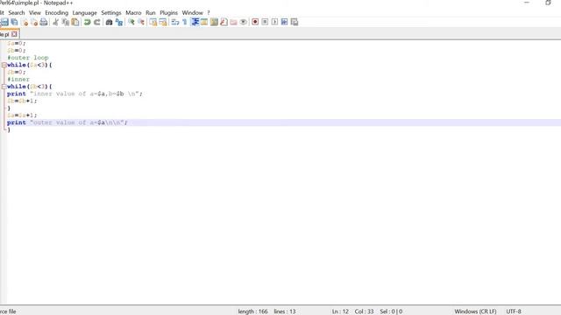Minimize the Notepad++ window

coord(527,3)
